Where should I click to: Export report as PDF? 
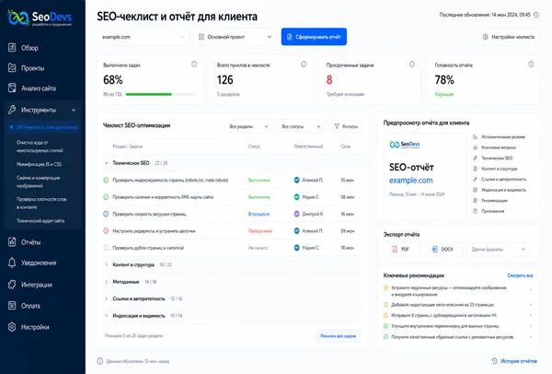tap(401, 250)
